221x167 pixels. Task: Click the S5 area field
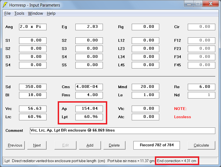tap(89, 65)
